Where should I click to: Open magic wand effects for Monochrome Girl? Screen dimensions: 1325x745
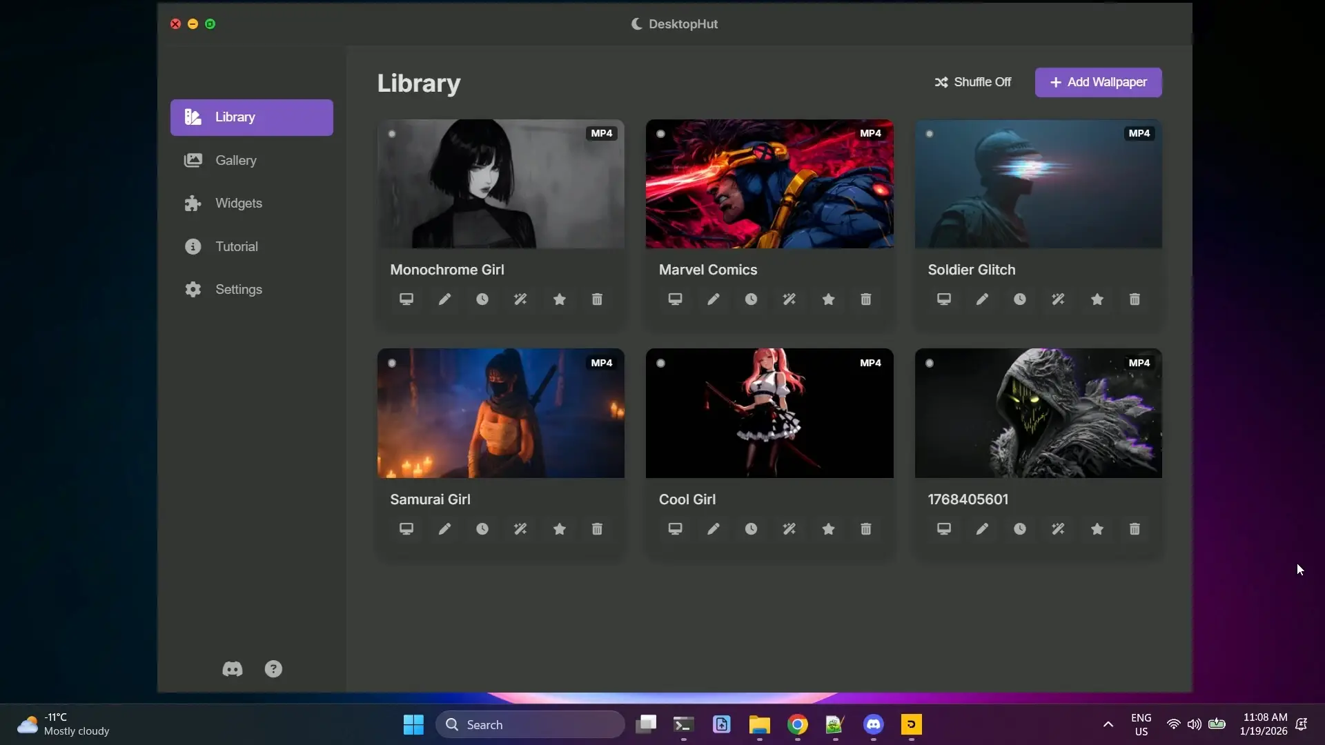[x=520, y=299]
